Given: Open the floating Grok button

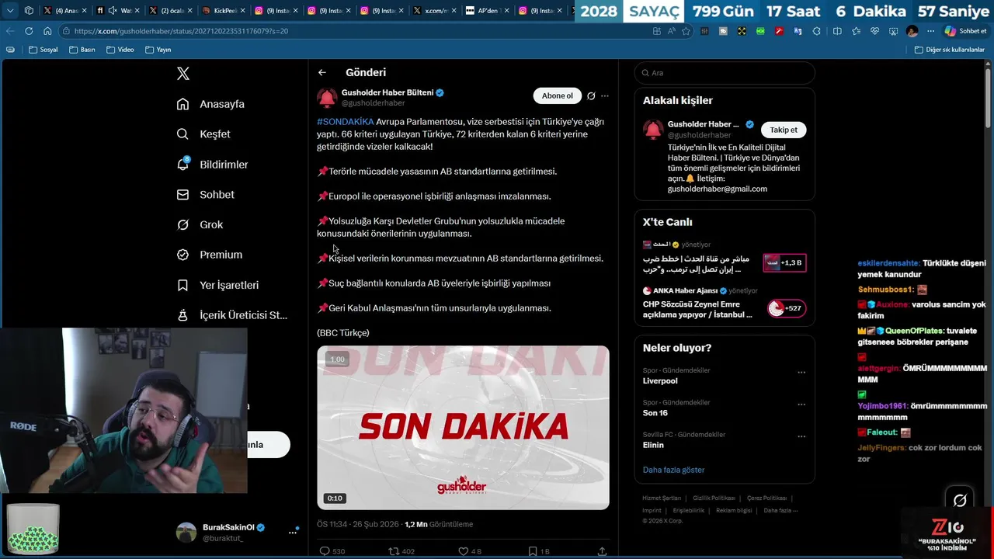Looking at the screenshot, I should (x=960, y=501).
